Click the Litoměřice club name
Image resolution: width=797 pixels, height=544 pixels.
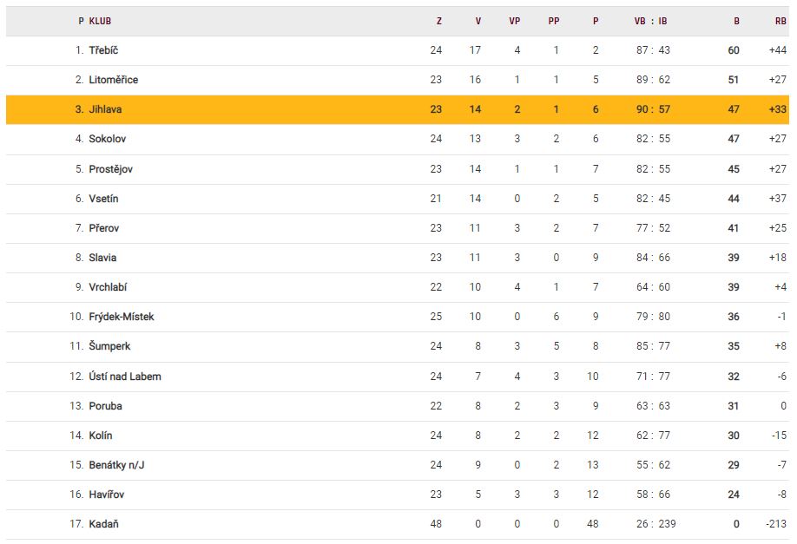(113, 80)
